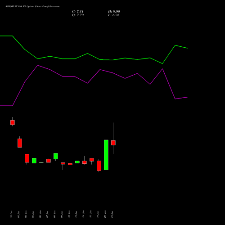Screen dimensions: 225x225
Task: Select the red candle for 02 Jan
Action: coord(27,158)
